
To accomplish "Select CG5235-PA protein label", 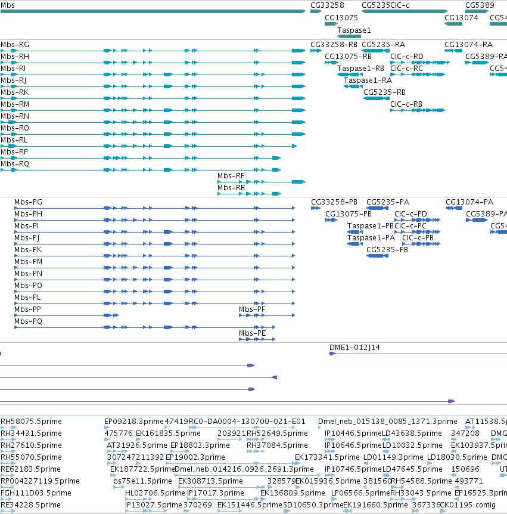I will tap(388, 202).
